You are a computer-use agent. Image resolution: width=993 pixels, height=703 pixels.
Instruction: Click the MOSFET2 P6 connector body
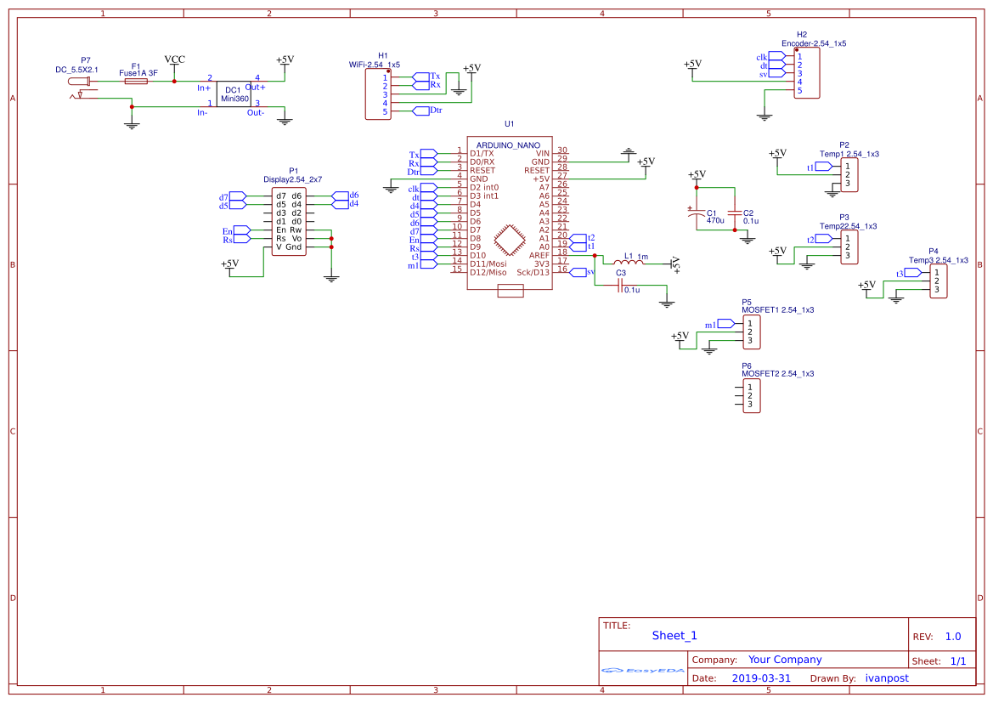coord(751,395)
